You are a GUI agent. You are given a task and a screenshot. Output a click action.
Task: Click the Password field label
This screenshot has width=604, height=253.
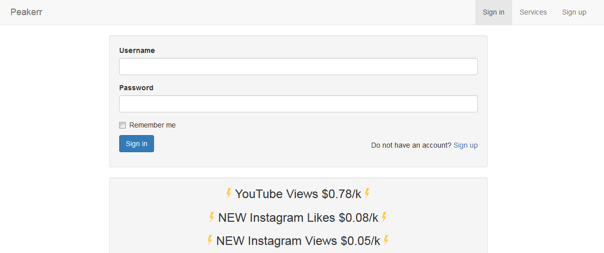136,88
